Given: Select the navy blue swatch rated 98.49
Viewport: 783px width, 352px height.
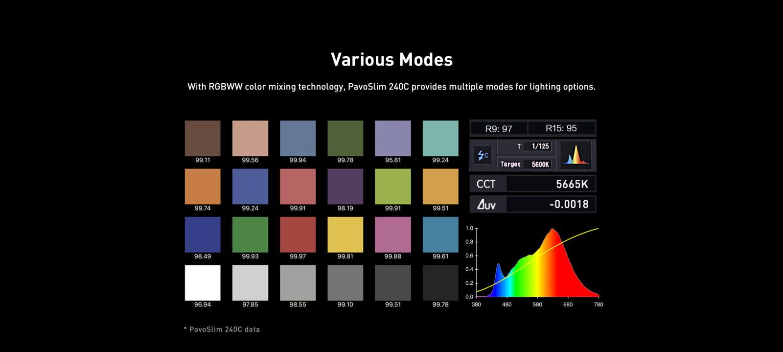Looking at the screenshot, I should pos(203,235).
